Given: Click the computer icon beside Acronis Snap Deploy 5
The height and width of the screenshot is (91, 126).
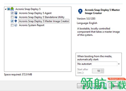Looking at the screenshot, I should [x=9, y=9].
